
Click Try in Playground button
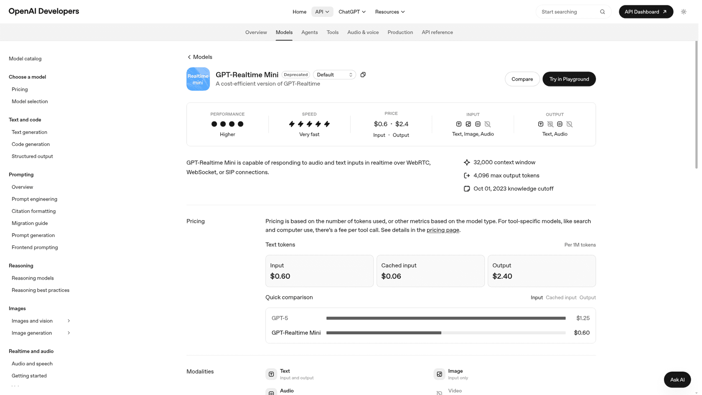click(569, 79)
